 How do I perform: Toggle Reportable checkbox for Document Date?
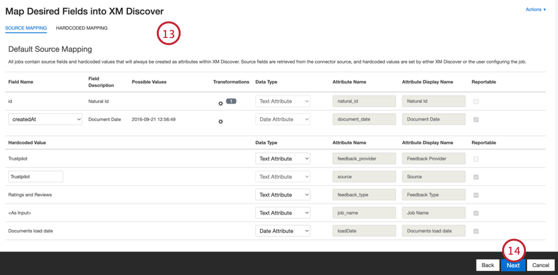[x=476, y=120]
